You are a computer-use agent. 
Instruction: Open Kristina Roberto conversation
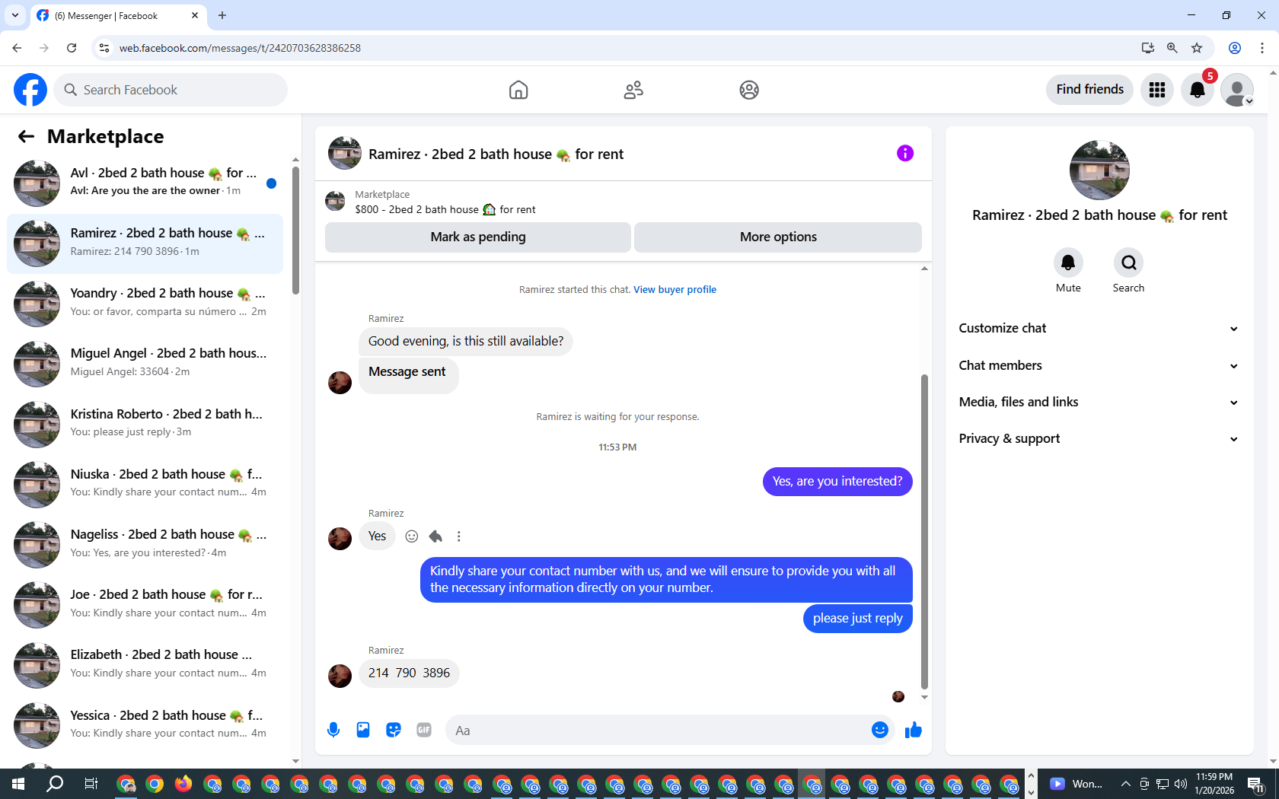tap(145, 424)
